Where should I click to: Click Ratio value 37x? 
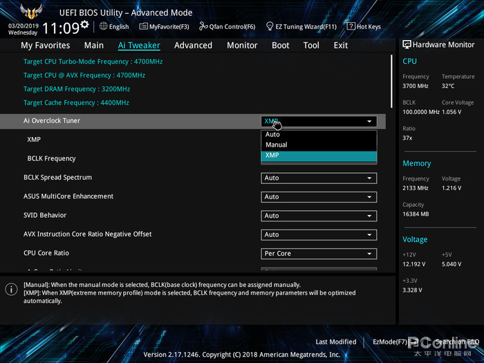407,138
